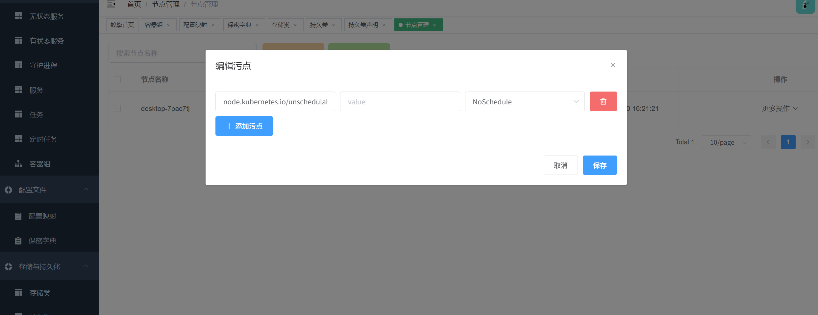Open 配置映射 in the sidebar

click(x=42, y=216)
